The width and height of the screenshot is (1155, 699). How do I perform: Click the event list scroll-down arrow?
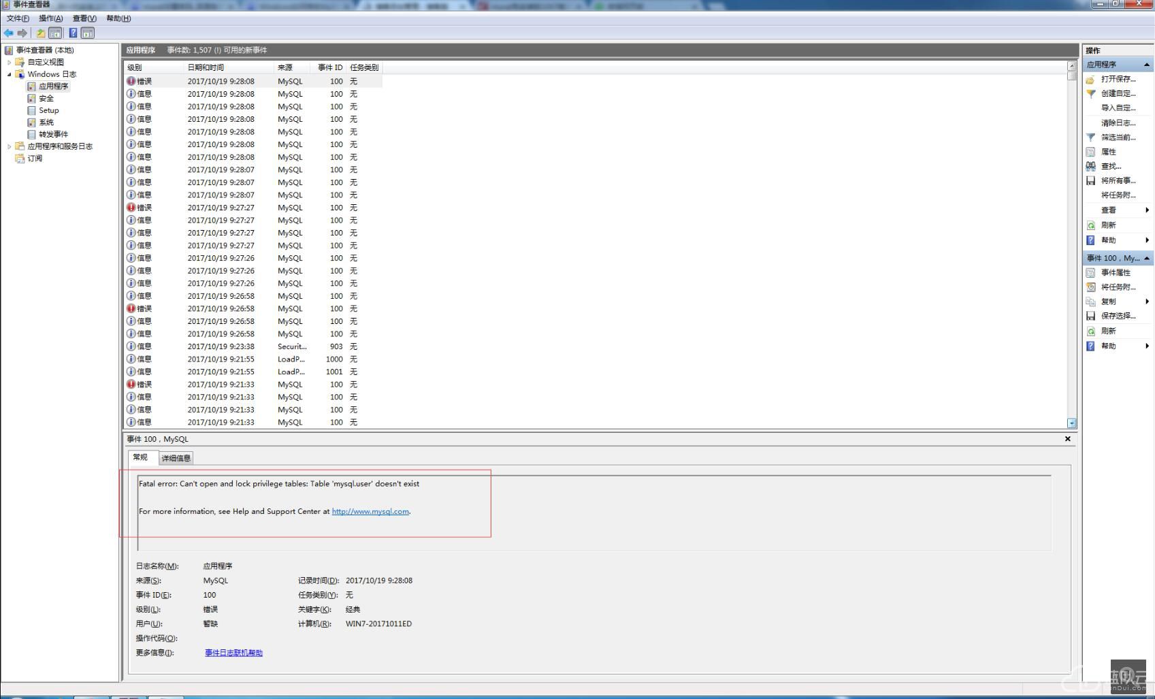tap(1071, 423)
